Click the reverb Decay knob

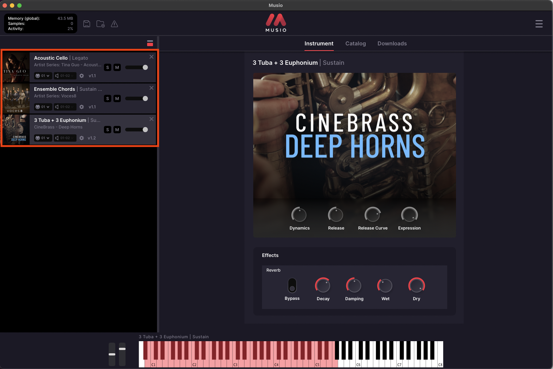323,286
